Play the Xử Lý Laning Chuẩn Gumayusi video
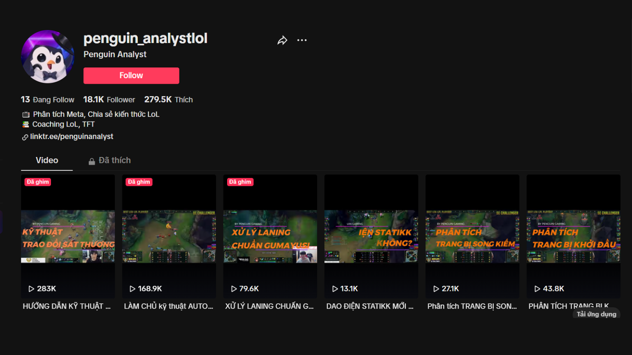 tap(270, 236)
